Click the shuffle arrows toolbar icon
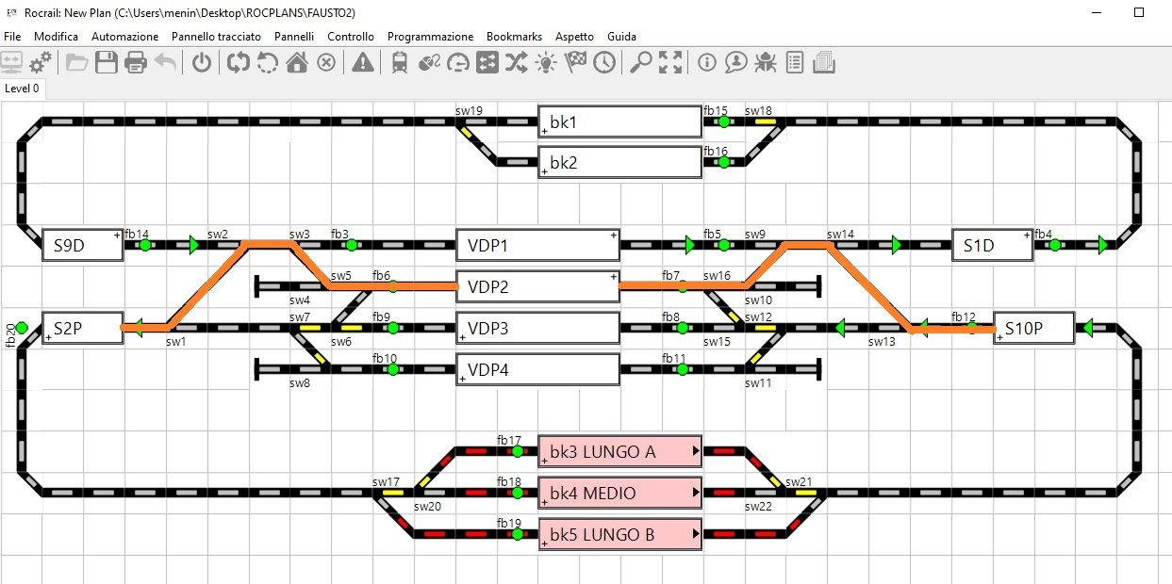1172x584 pixels. pos(517,63)
